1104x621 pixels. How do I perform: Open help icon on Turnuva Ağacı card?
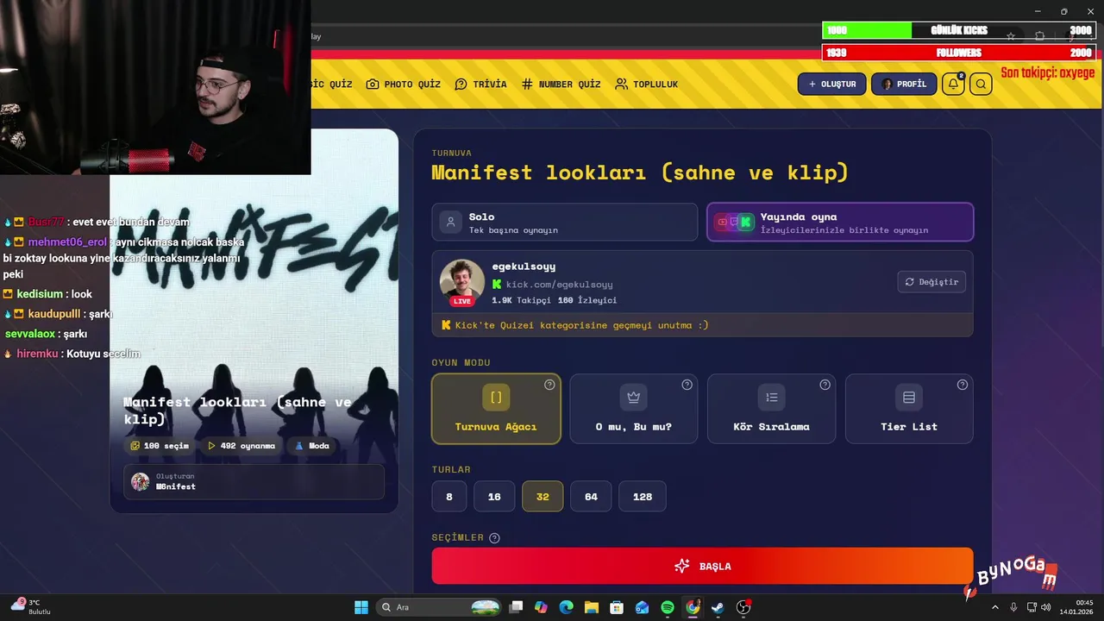pyautogui.click(x=549, y=385)
